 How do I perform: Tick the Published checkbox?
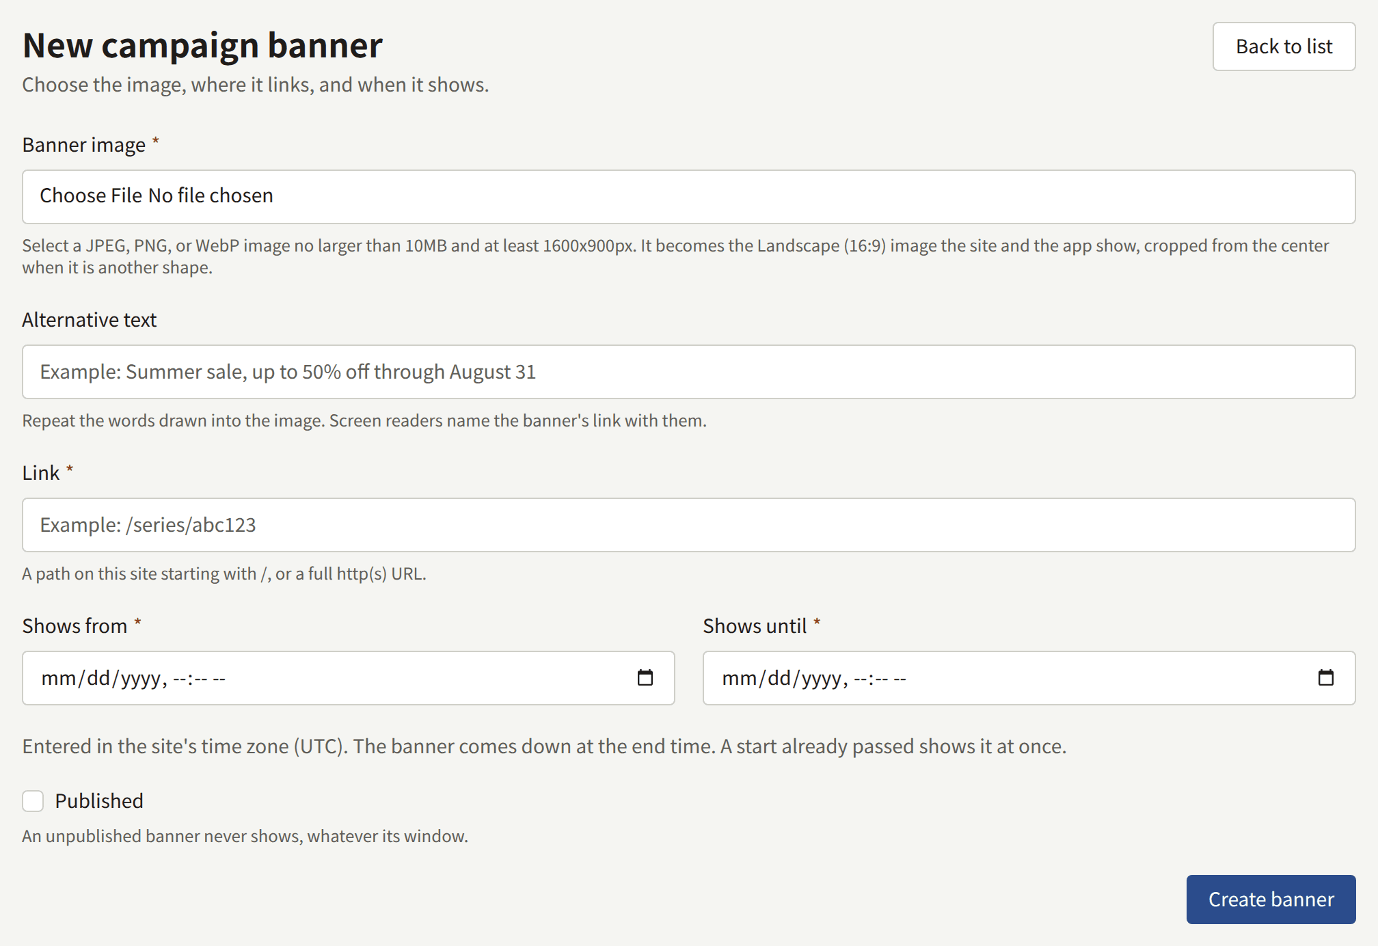click(x=33, y=800)
